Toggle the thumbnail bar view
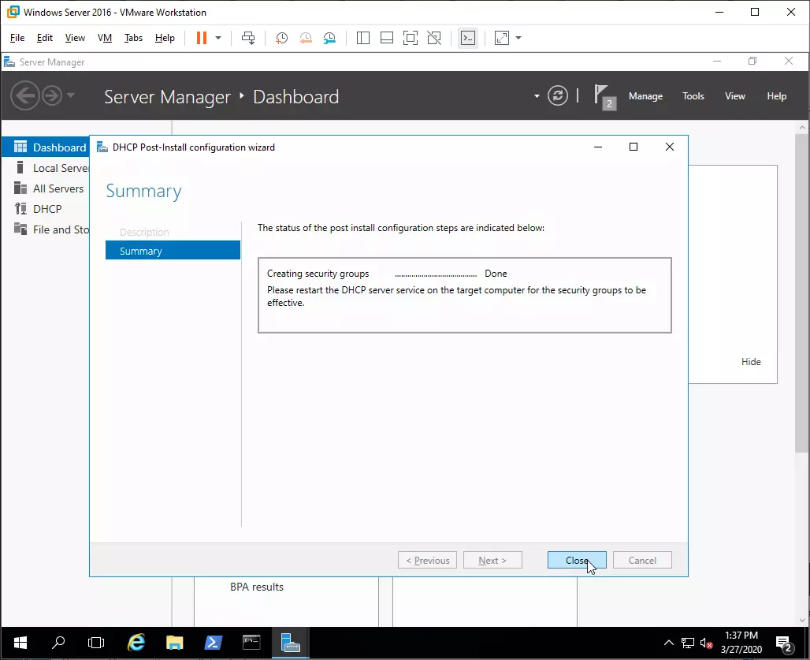Image resolution: width=810 pixels, height=660 pixels. [386, 38]
